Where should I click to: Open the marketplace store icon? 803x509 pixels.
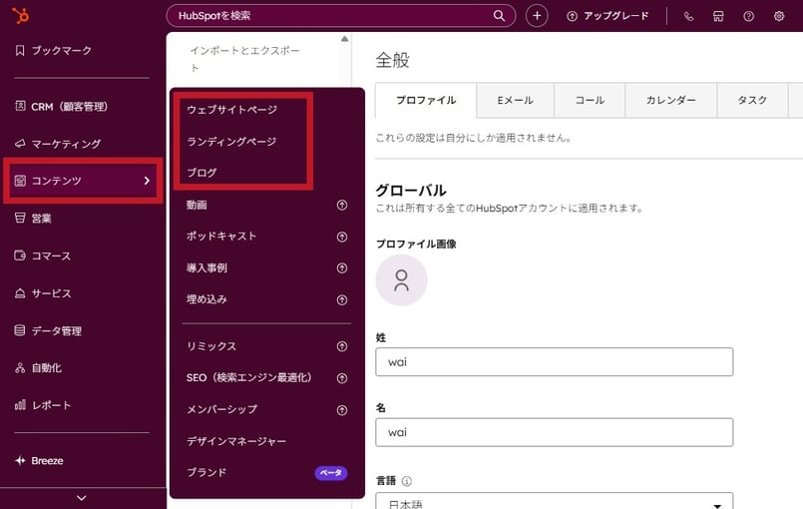coord(718,16)
